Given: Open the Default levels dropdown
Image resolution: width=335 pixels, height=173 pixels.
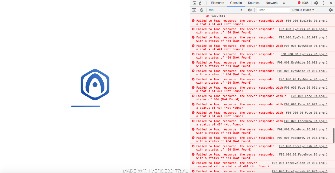Looking at the screenshot, I should 303,10.
